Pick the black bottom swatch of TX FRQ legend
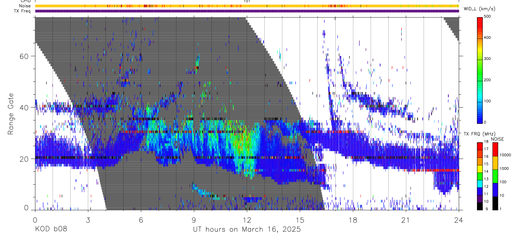This screenshot has width=516, height=238. point(479,206)
